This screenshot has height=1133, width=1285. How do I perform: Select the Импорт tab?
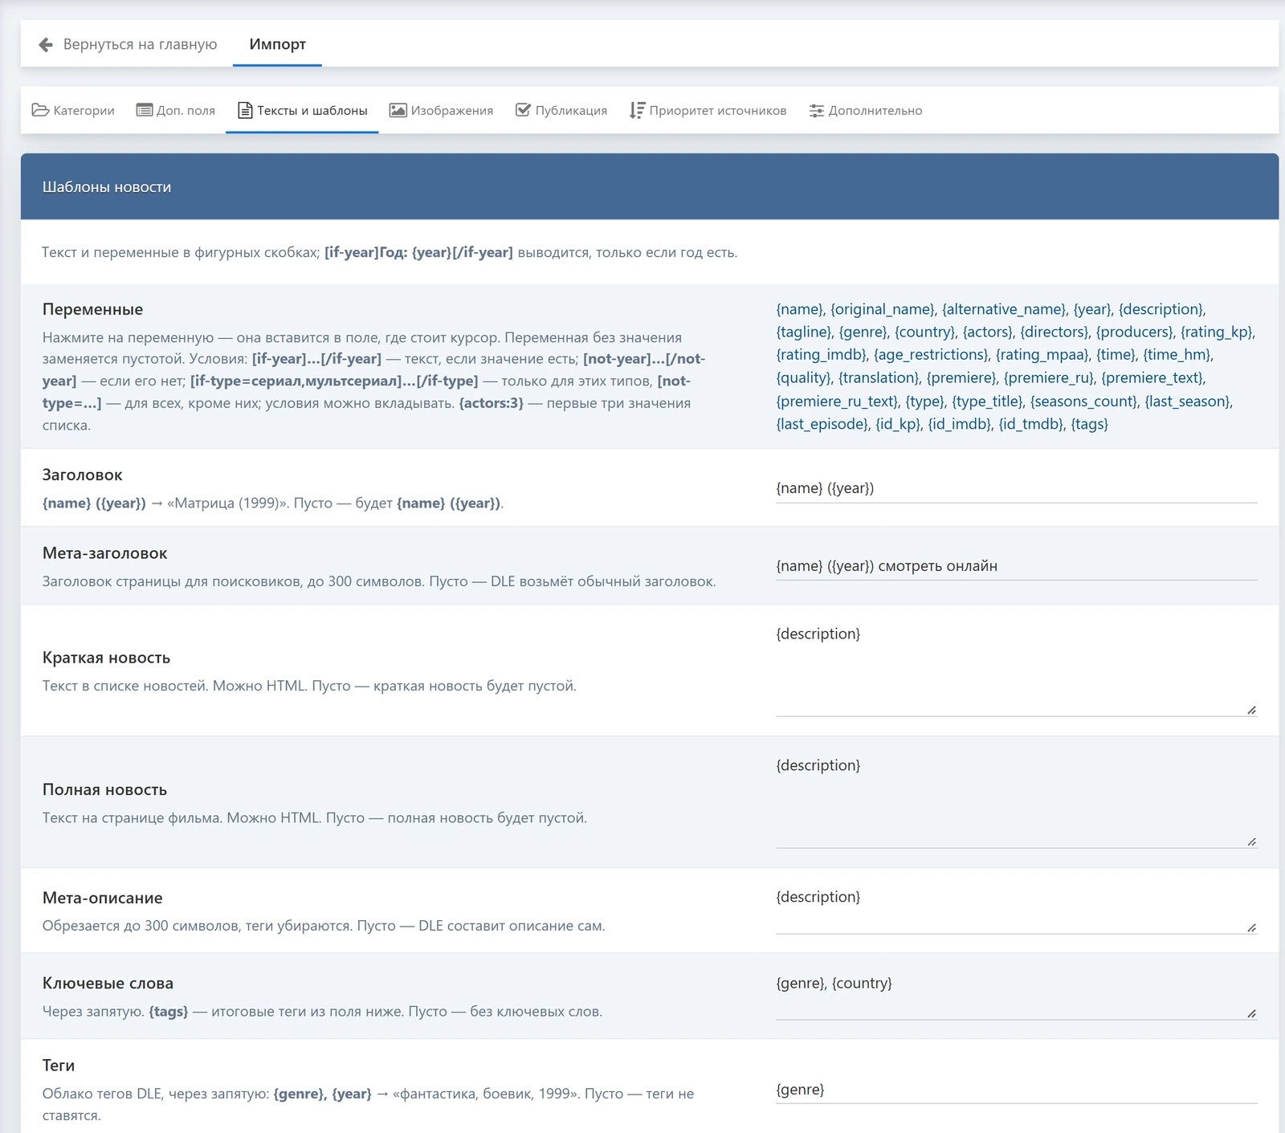tap(277, 44)
